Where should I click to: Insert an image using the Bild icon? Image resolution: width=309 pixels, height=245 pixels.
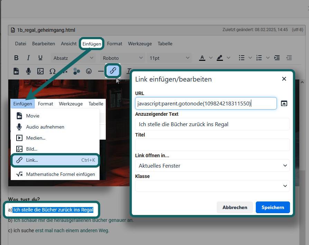(x=41, y=71)
